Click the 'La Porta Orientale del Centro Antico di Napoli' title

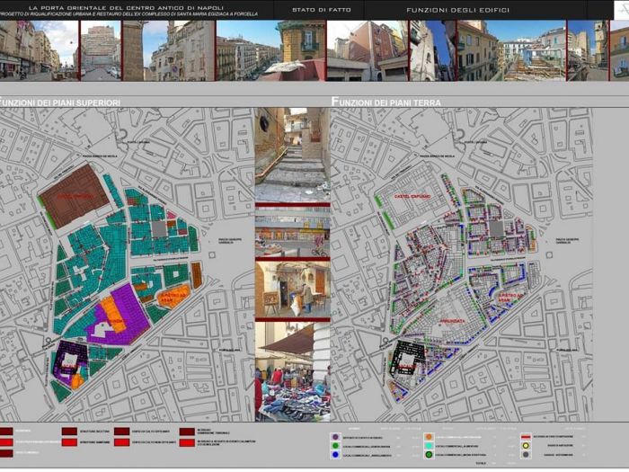pos(126,7)
